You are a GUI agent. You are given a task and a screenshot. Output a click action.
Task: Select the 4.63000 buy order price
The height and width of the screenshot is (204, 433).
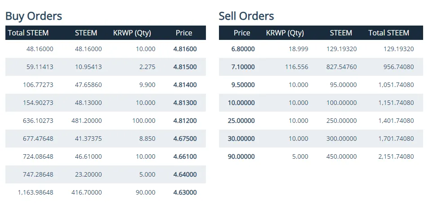185,192
